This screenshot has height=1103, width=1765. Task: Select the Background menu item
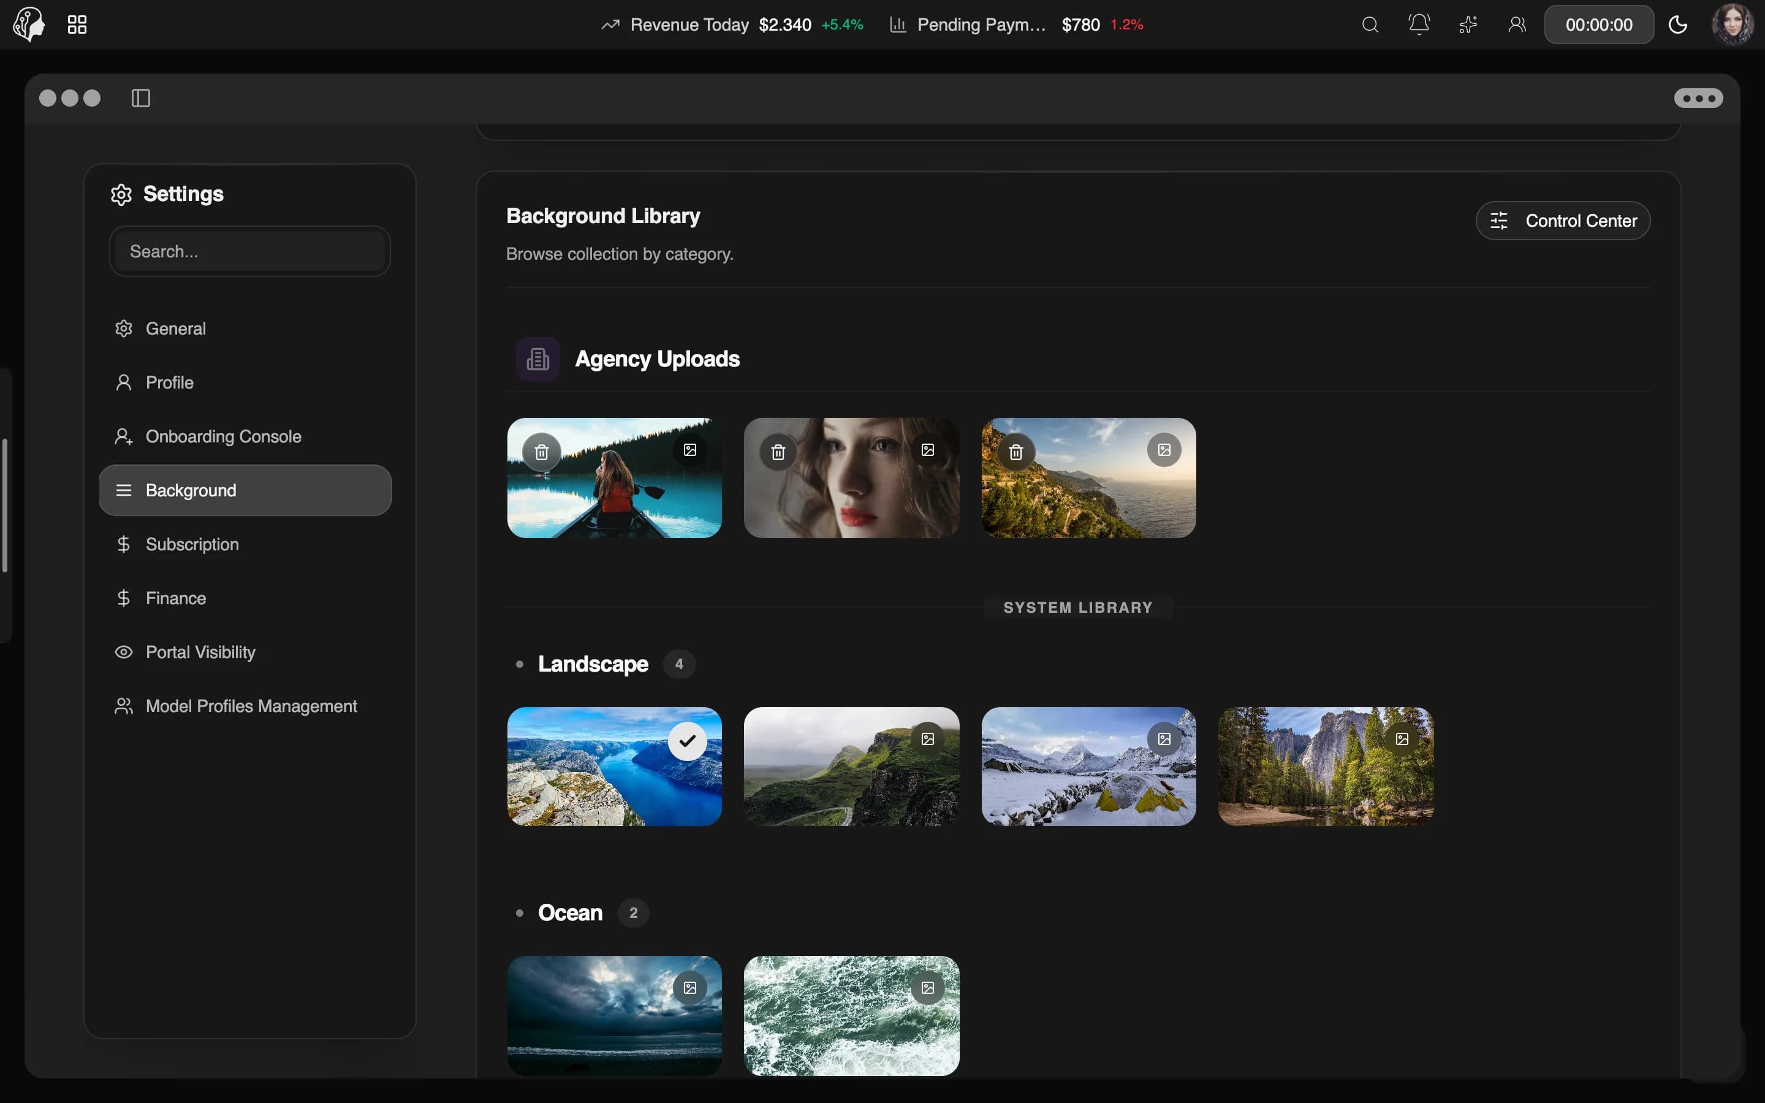[x=245, y=490]
